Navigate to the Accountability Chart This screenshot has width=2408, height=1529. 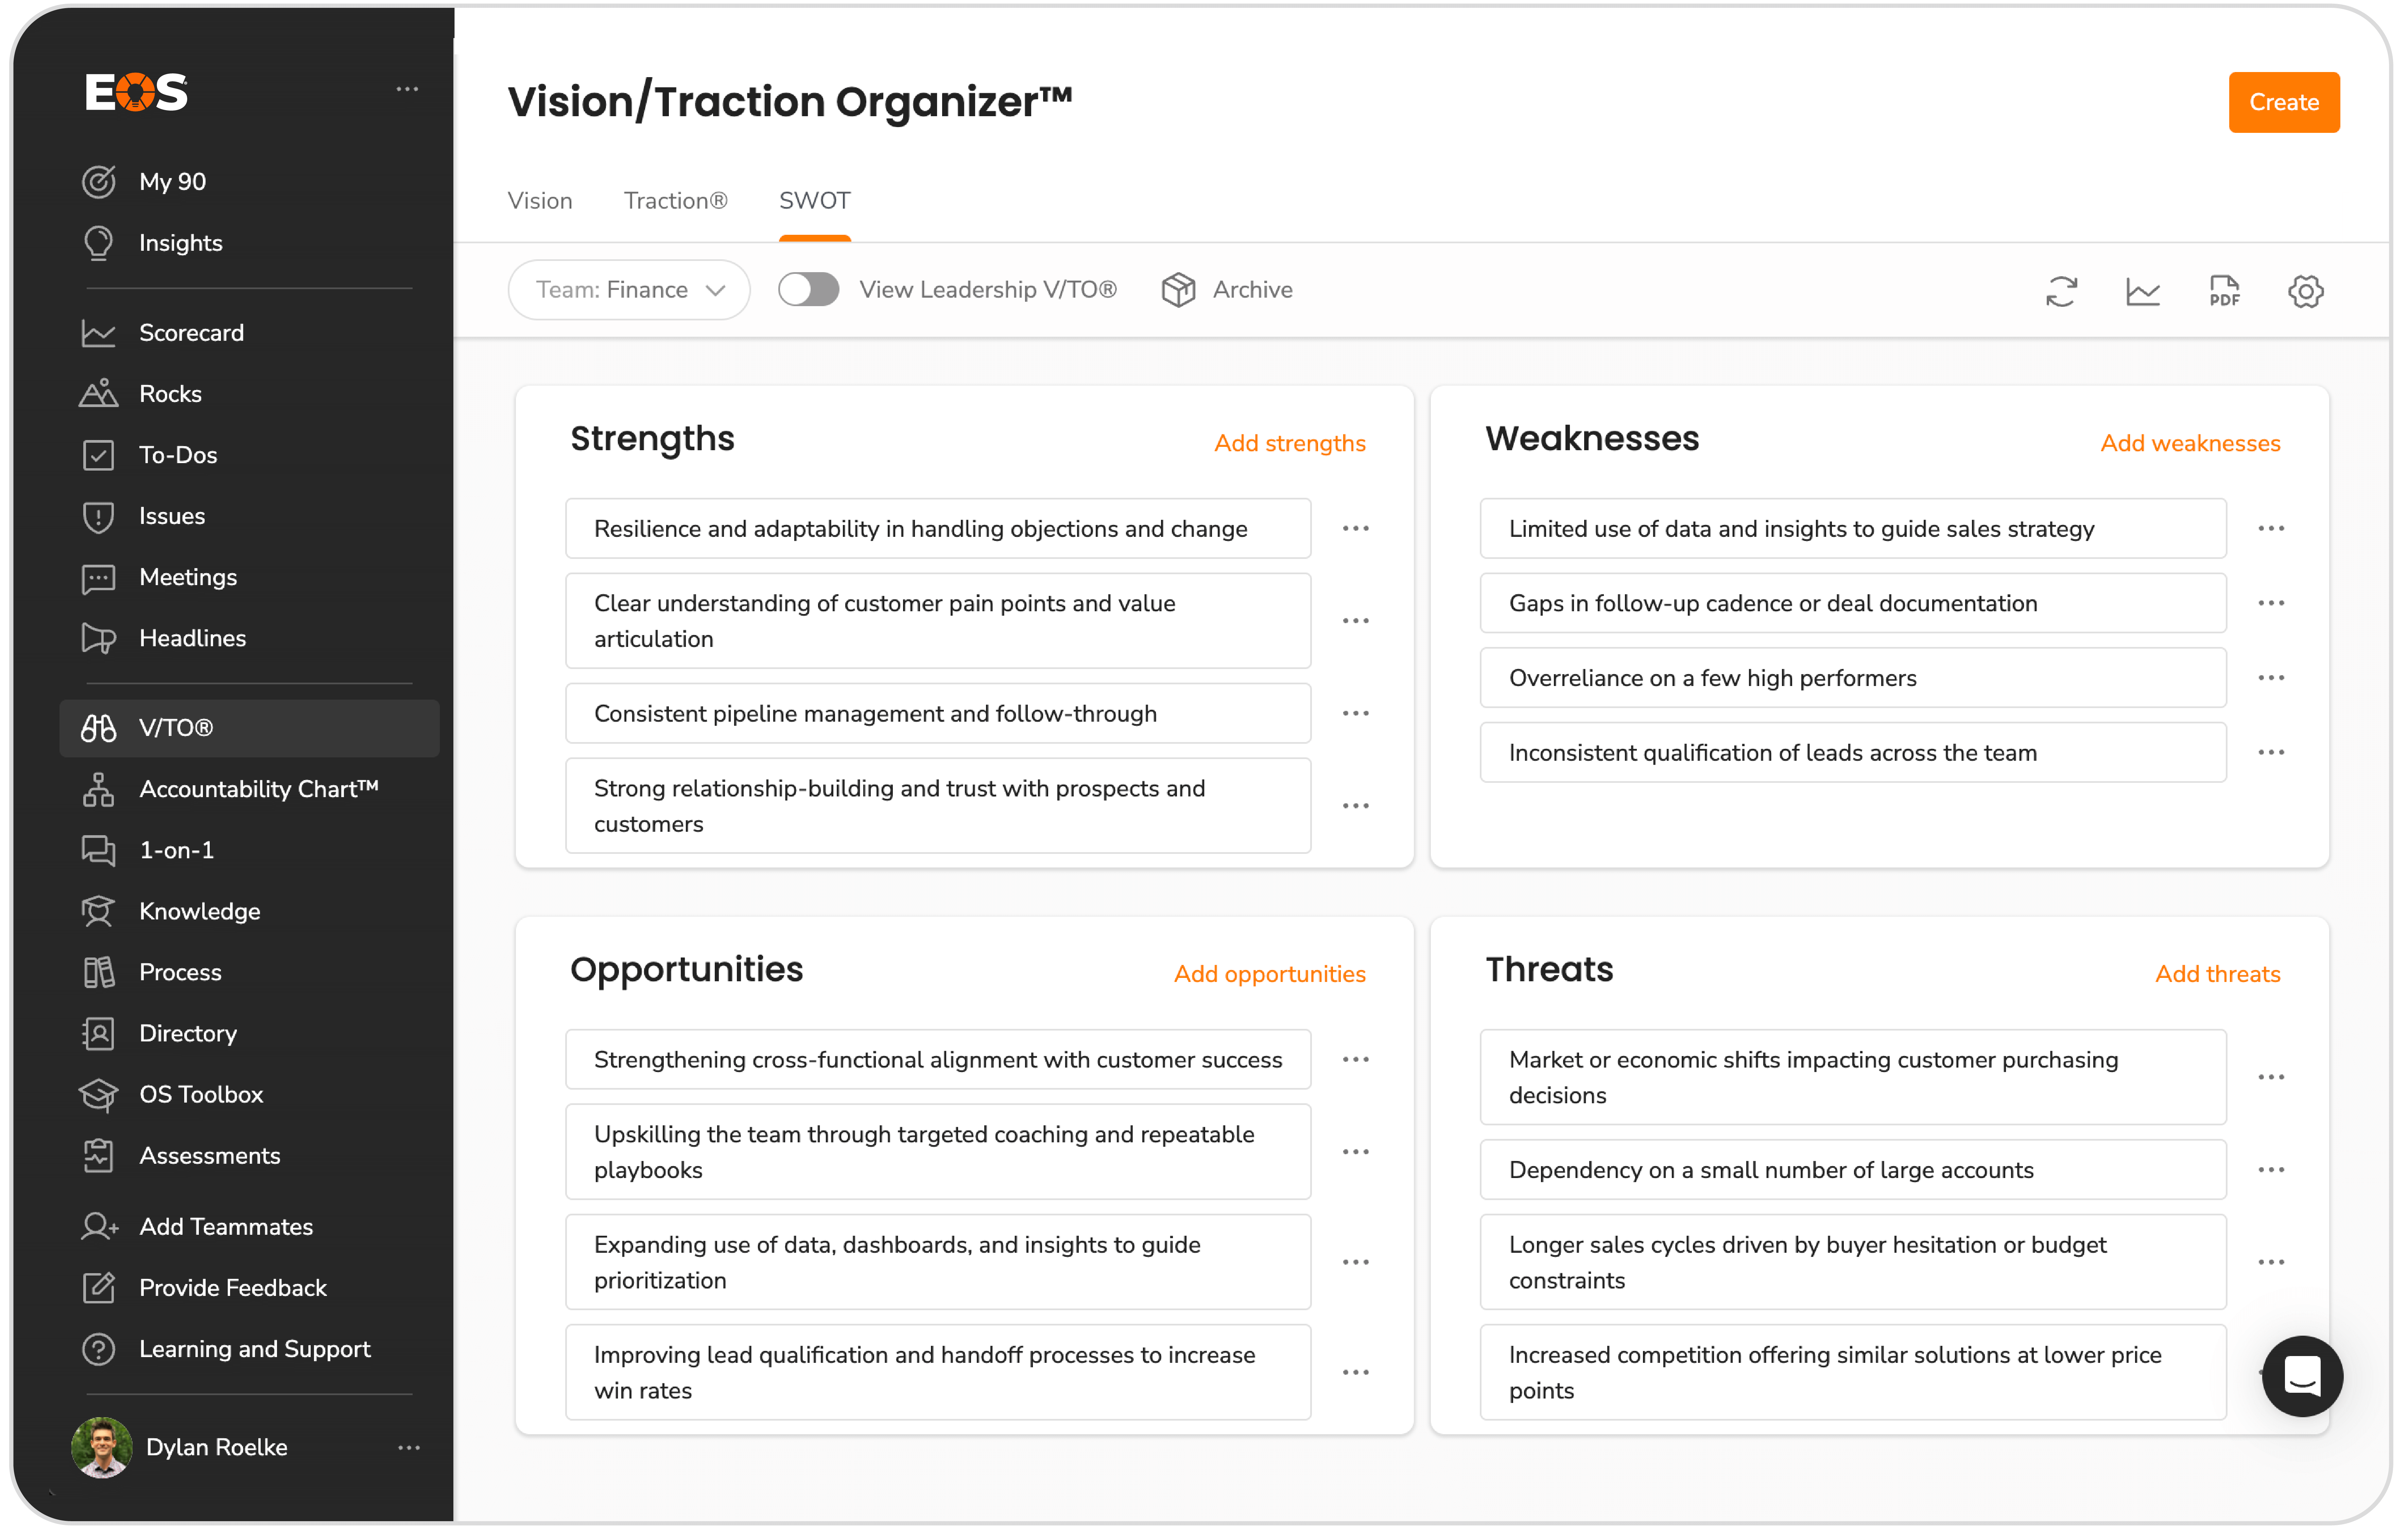click(258, 789)
